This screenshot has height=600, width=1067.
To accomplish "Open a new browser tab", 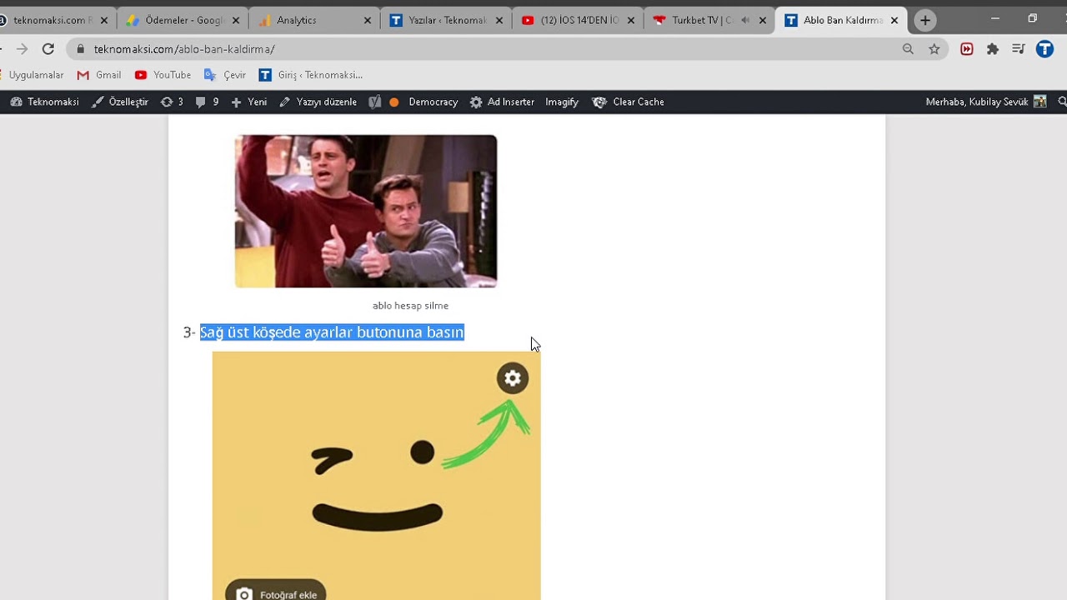I will tap(924, 20).
